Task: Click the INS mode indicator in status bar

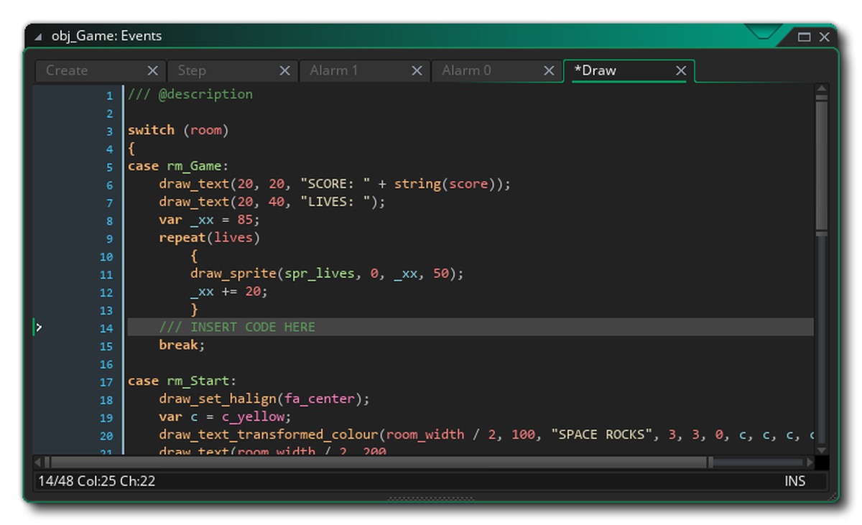Action: pyautogui.click(x=795, y=481)
